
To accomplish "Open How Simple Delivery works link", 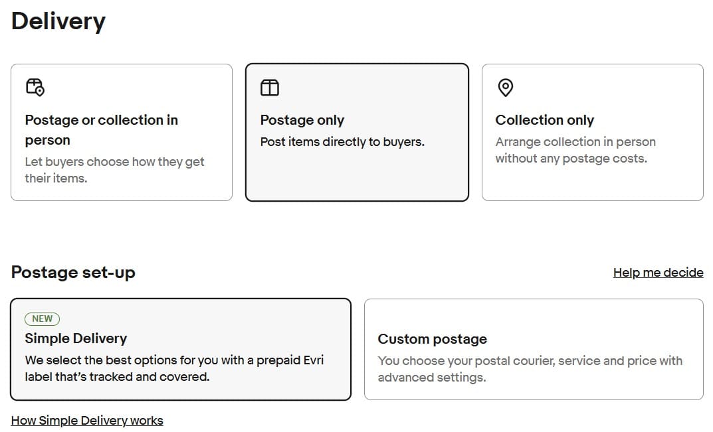I will (x=87, y=421).
